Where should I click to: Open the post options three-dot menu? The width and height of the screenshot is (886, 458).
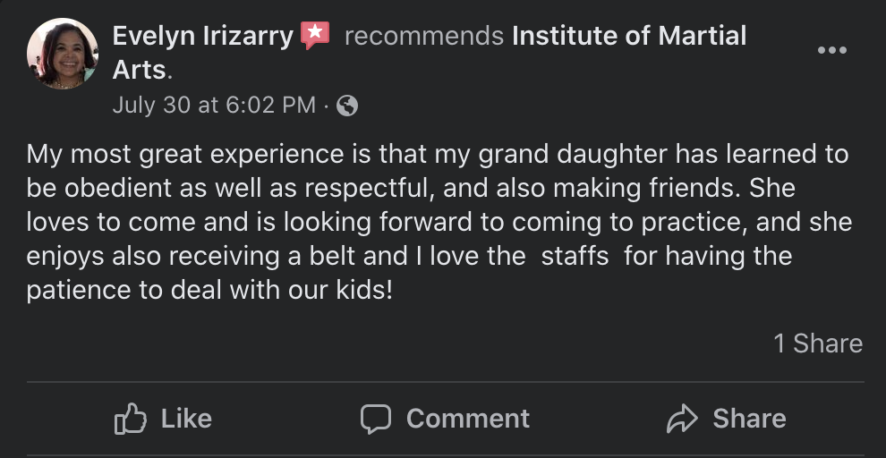click(832, 50)
